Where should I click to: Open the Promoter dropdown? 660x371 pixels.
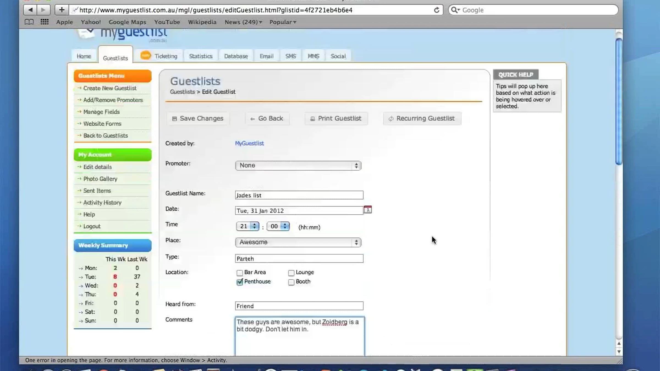click(x=298, y=166)
